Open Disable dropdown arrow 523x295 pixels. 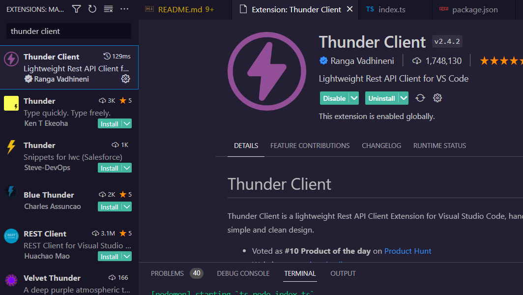[x=354, y=98]
